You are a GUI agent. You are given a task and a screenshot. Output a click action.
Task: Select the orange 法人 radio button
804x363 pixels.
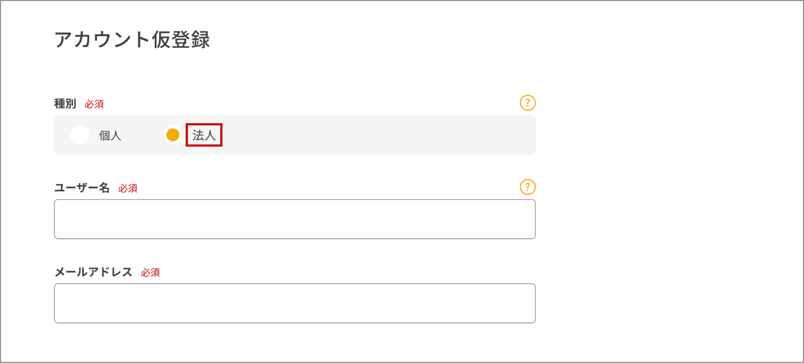pyautogui.click(x=173, y=135)
